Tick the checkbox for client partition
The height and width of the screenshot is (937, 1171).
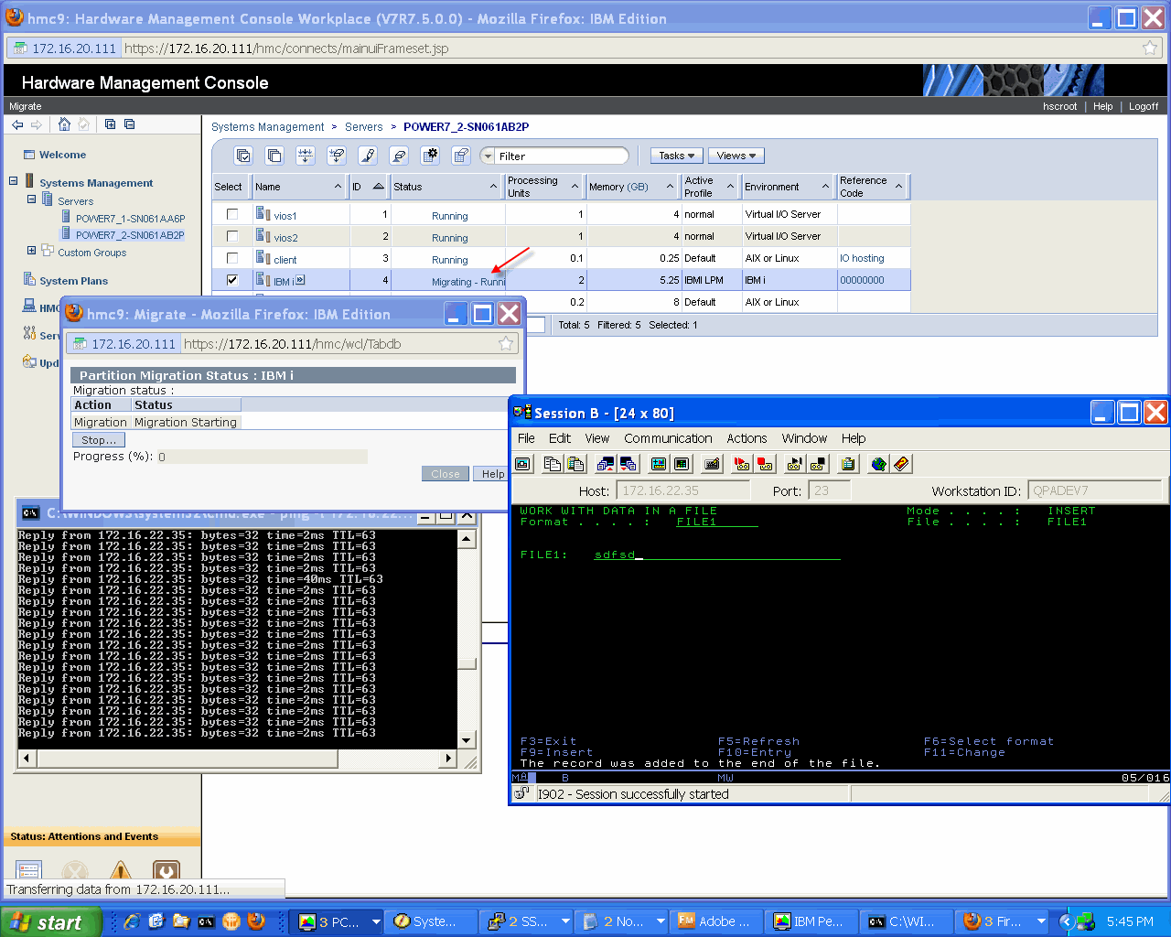pyautogui.click(x=232, y=258)
